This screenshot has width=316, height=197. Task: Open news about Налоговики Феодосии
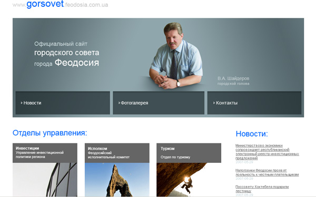(x=267, y=172)
